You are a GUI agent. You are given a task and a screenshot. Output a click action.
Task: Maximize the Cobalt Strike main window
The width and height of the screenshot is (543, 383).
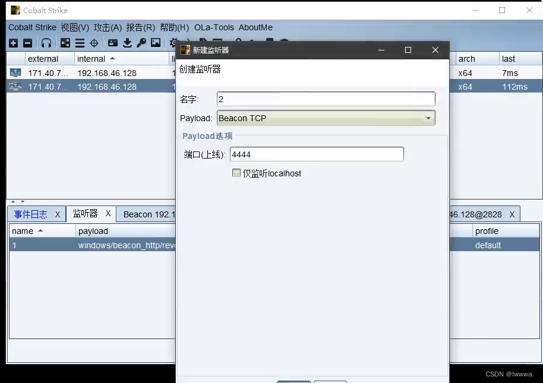[x=502, y=10]
